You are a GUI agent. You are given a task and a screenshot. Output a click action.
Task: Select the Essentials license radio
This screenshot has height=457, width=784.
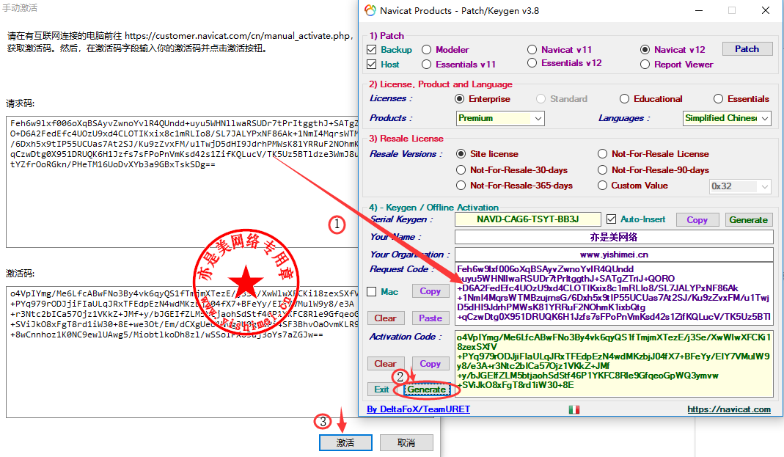point(719,99)
